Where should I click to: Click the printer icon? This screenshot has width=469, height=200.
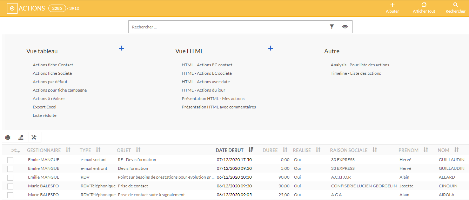coord(8,137)
